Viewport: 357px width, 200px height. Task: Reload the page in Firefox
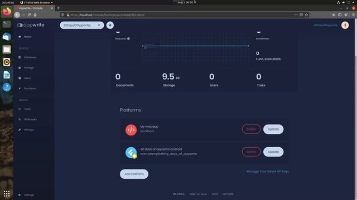(29, 15)
